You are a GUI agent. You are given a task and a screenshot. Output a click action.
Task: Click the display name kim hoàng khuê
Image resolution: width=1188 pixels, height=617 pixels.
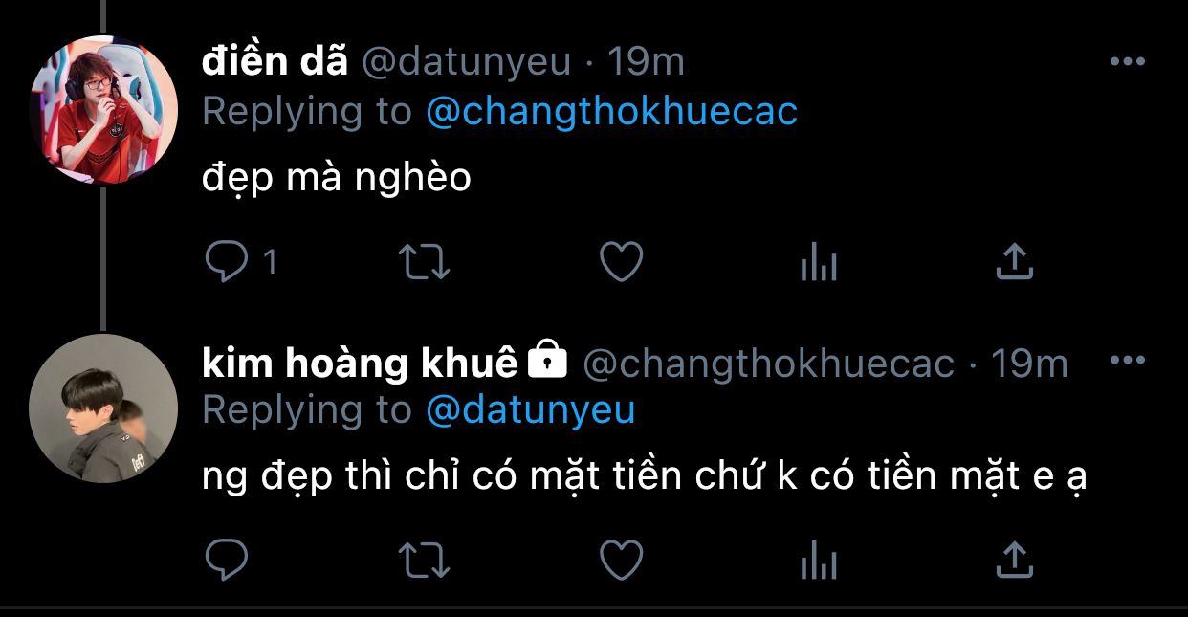click(360, 363)
